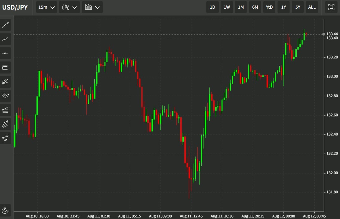Image resolution: width=340 pixels, height=219 pixels.
Task: Open the 15m interval dropdown
Action: (x=46, y=7)
